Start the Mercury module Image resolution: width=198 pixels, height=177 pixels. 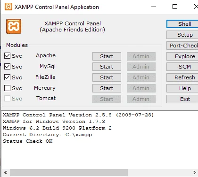[107, 88]
